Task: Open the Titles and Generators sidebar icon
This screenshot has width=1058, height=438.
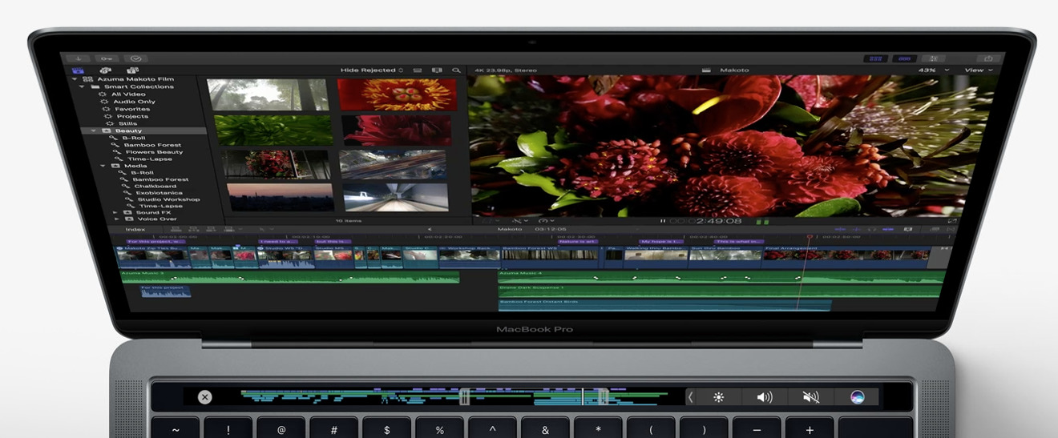Action: pos(132,70)
